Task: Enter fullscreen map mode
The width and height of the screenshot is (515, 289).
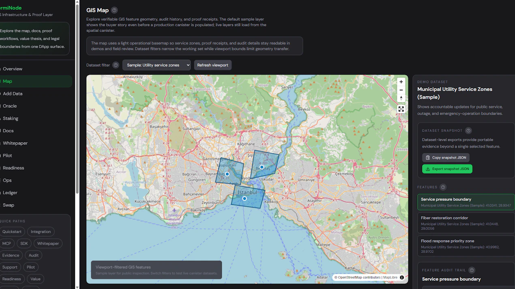Action: tap(401, 109)
